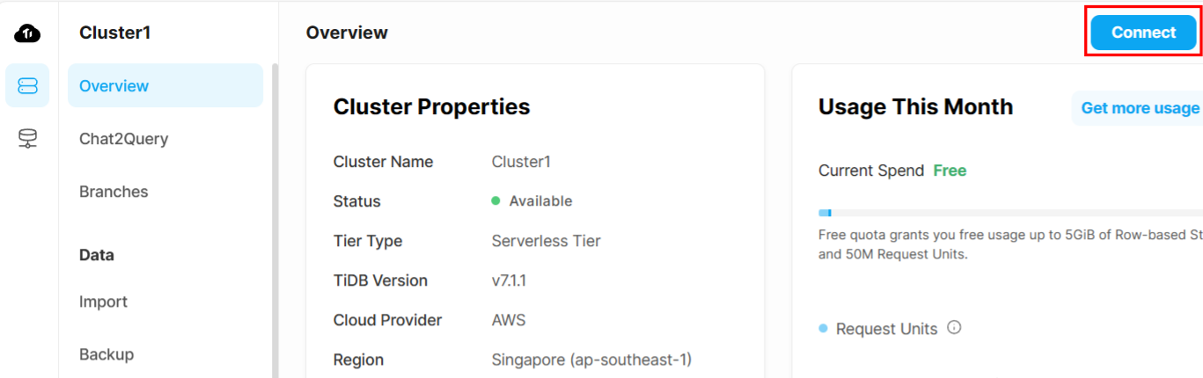
Task: Go to the Branches page
Action: 114,192
